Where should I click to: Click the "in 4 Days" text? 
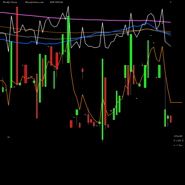tap(178, 145)
